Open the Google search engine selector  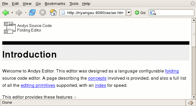[153, 13]
